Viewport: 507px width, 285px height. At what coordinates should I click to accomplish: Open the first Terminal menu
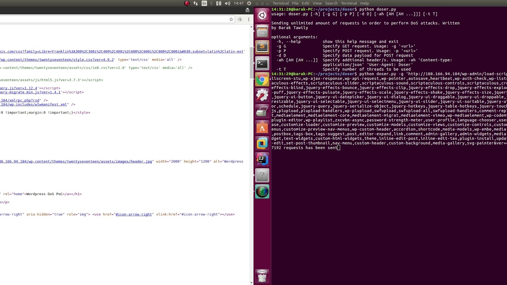pyautogui.click(x=280, y=3)
